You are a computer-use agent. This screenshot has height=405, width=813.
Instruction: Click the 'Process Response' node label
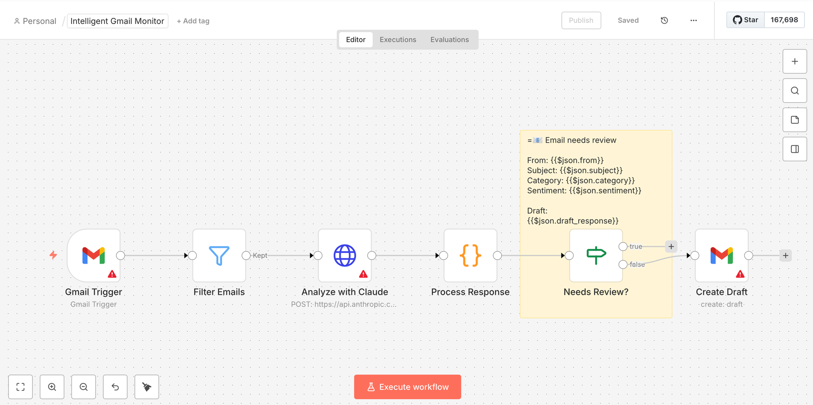tap(470, 292)
